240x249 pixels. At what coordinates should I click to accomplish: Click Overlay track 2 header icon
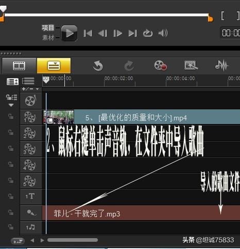(x=31, y=133)
